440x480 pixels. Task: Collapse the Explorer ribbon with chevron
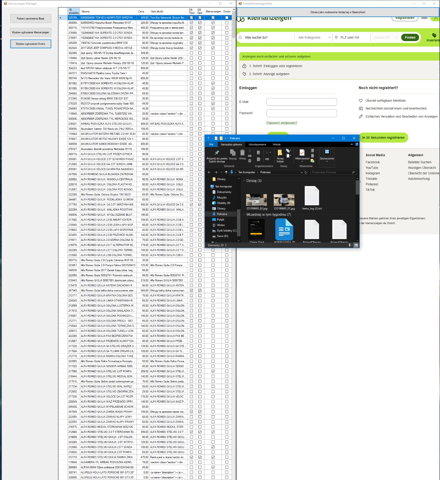[352, 144]
